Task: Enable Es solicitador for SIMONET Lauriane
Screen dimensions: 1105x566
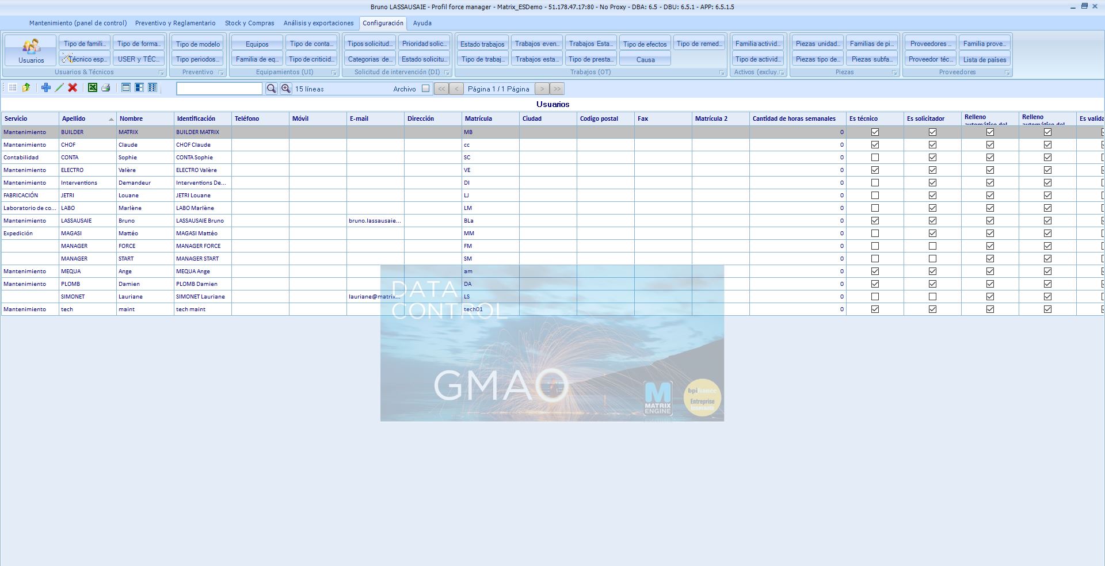Action: [932, 297]
